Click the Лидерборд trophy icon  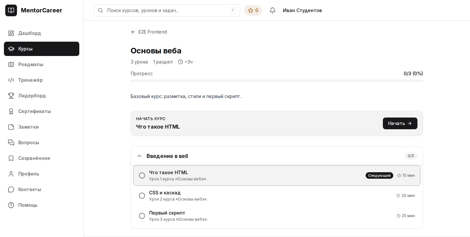point(11,96)
